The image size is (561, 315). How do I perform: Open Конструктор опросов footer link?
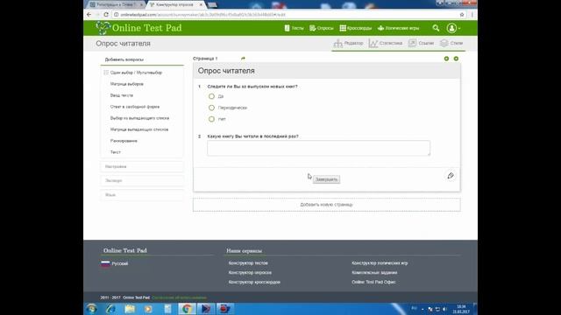[250, 272]
